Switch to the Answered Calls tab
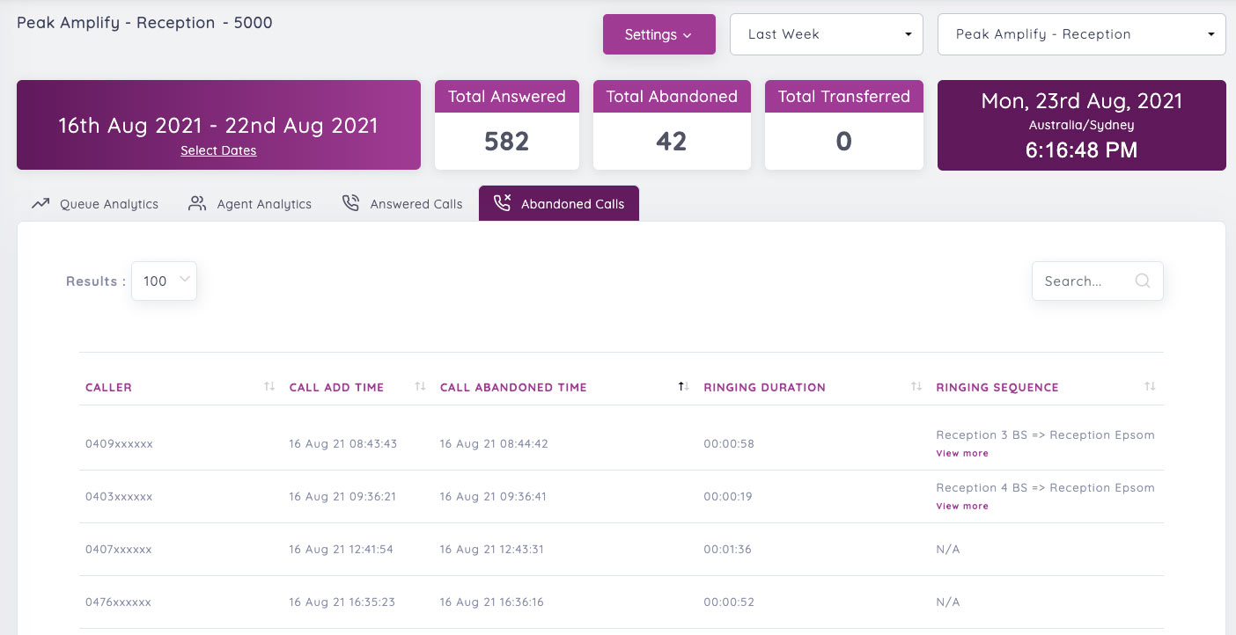The width and height of the screenshot is (1236, 635). pos(414,203)
